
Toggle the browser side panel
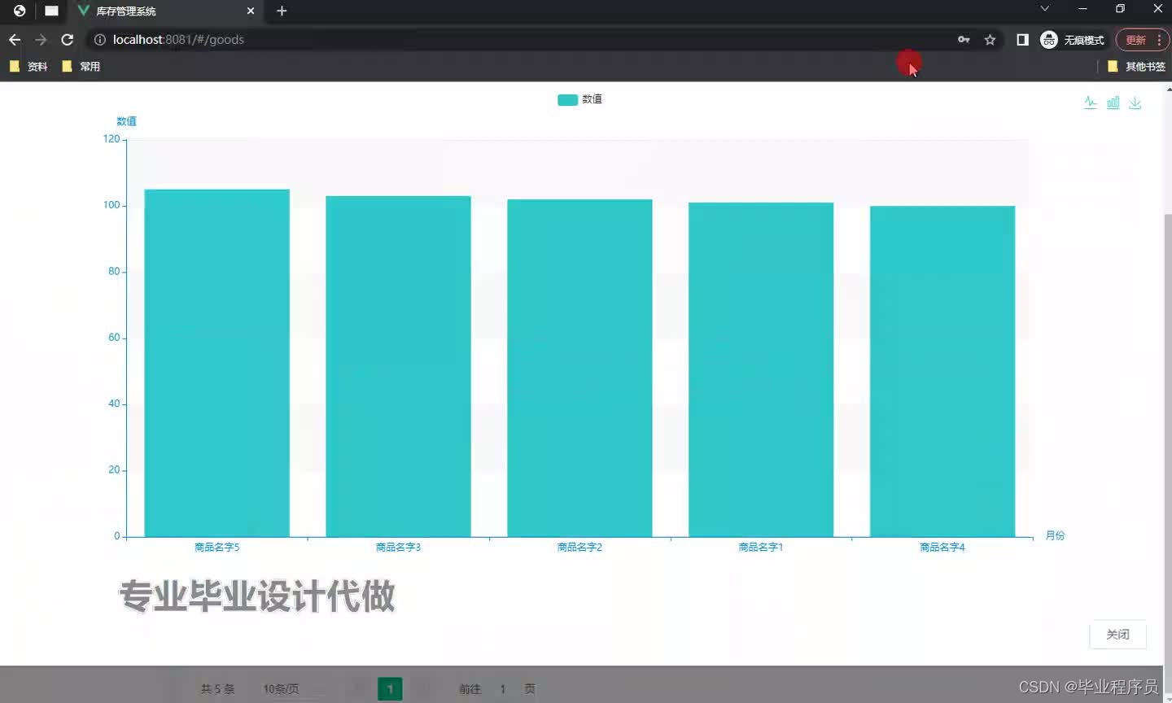(1022, 39)
